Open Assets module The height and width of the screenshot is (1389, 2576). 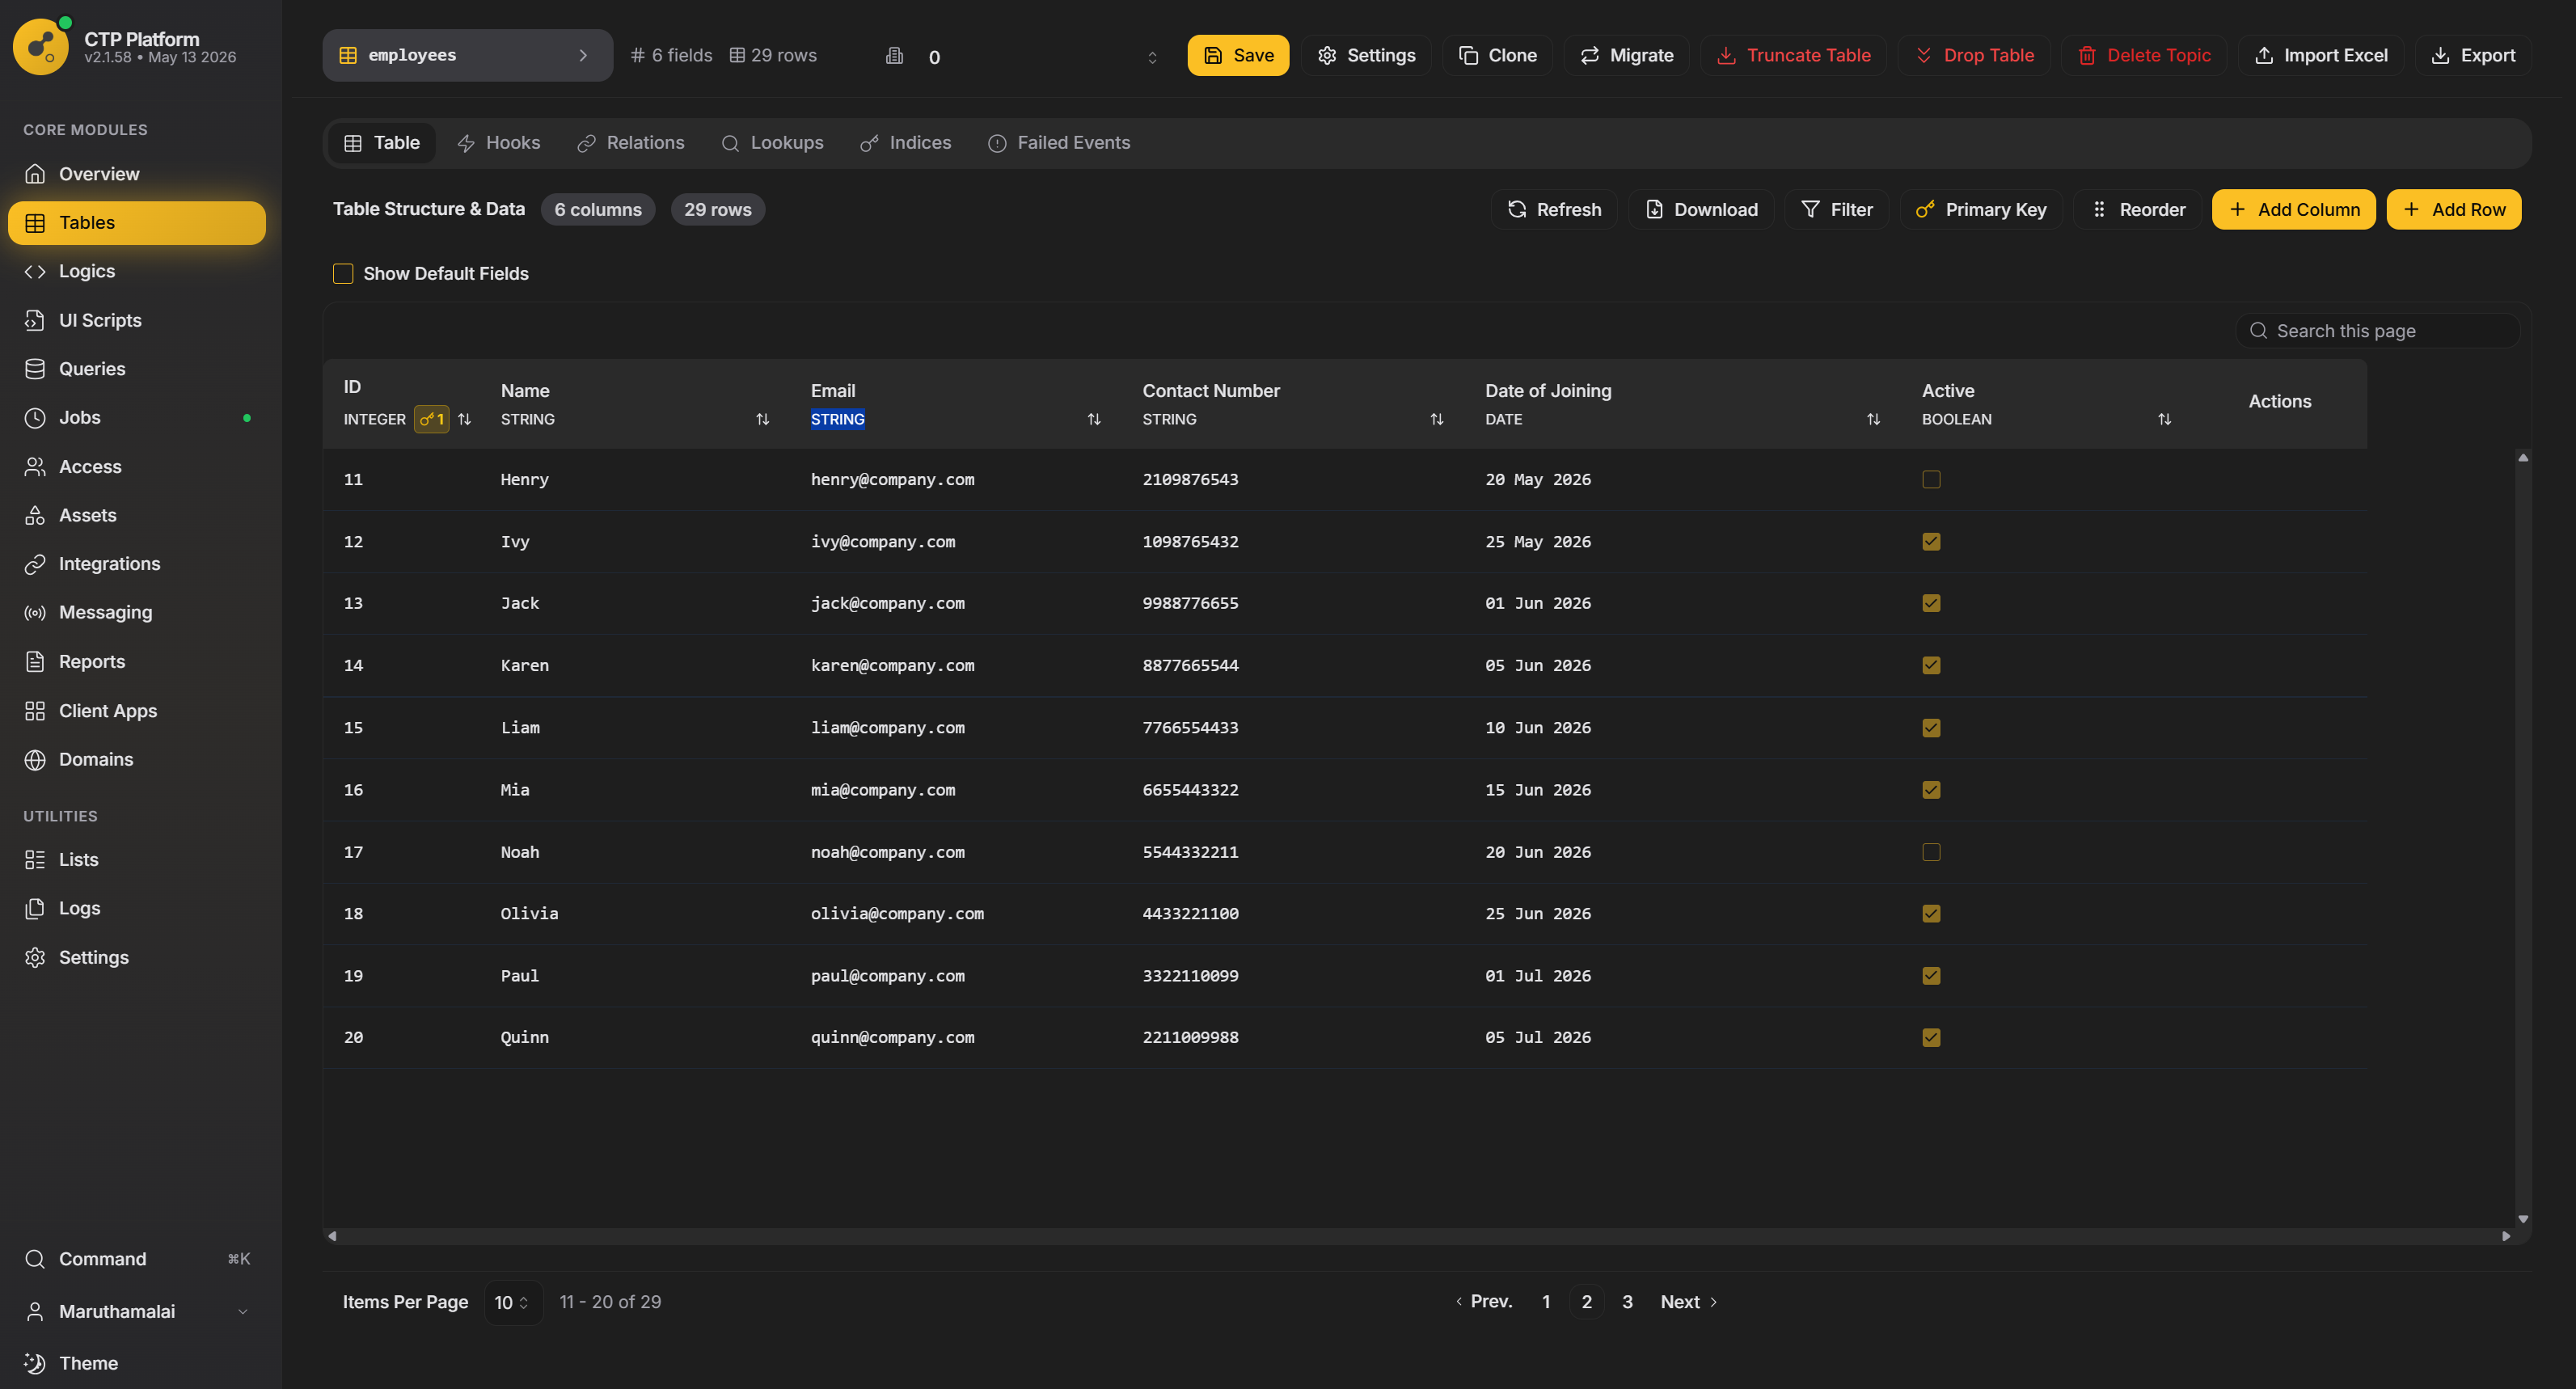point(137,515)
